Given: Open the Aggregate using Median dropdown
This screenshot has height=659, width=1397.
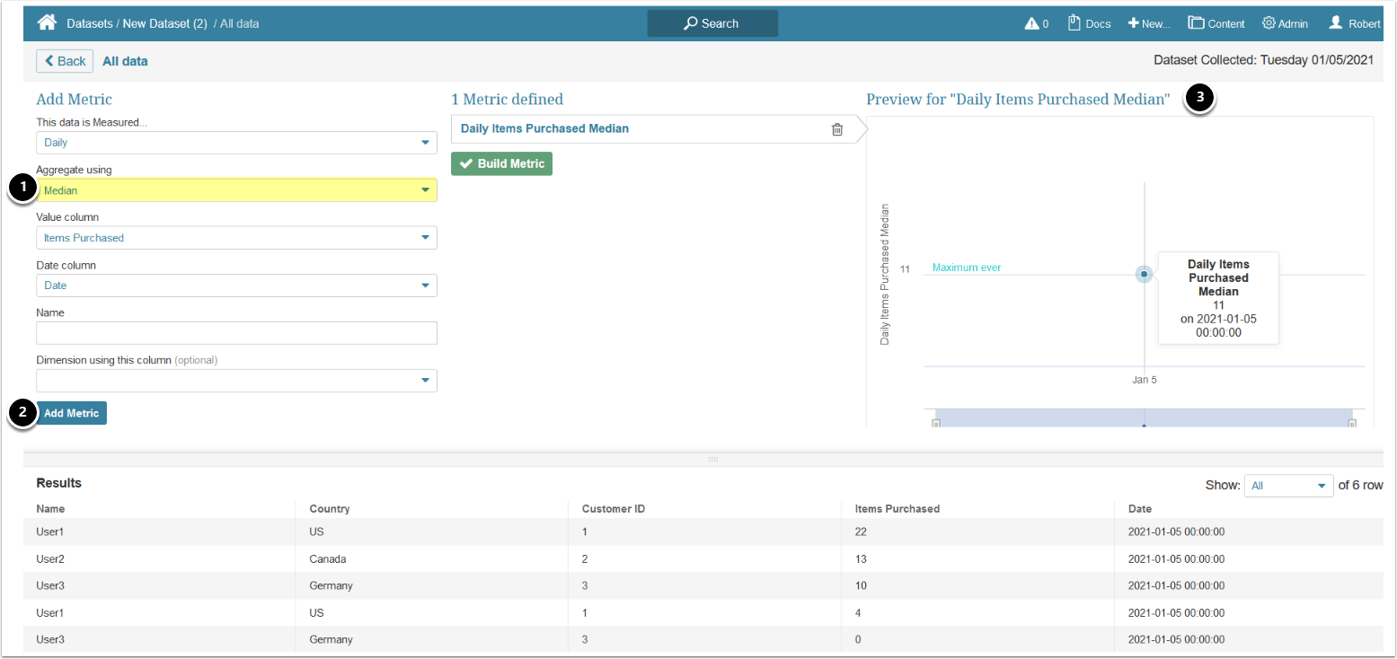Looking at the screenshot, I should [236, 190].
